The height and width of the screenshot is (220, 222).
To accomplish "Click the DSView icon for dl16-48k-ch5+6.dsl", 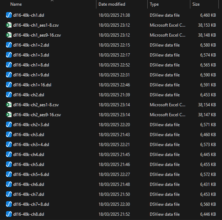I will point(9,174).
